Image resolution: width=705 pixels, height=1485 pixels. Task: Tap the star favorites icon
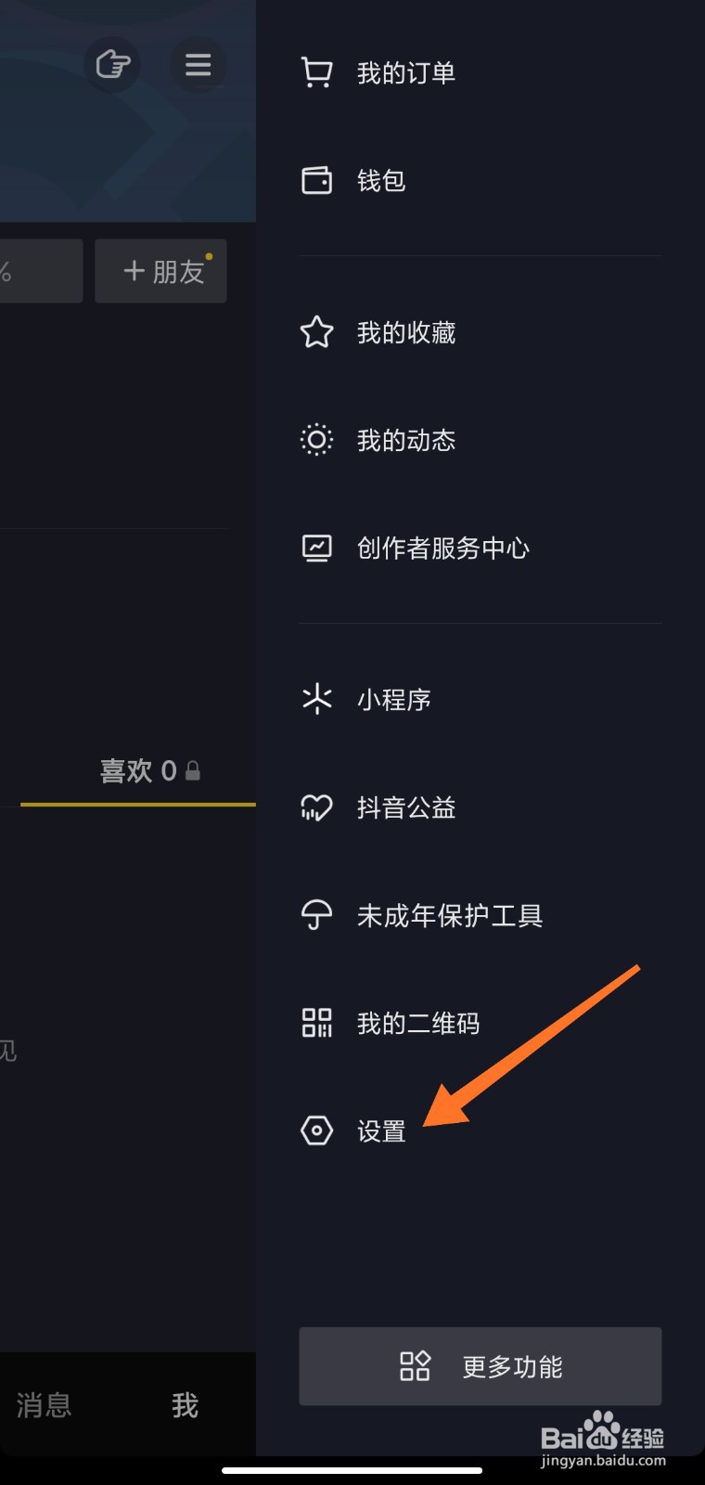[316, 332]
